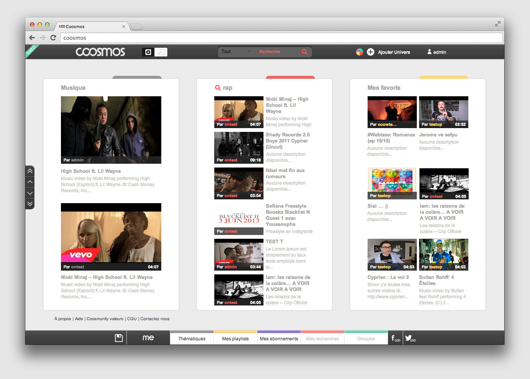The height and width of the screenshot is (379, 530).
Task: Switch to mosaic view icon
Action: click(x=161, y=52)
